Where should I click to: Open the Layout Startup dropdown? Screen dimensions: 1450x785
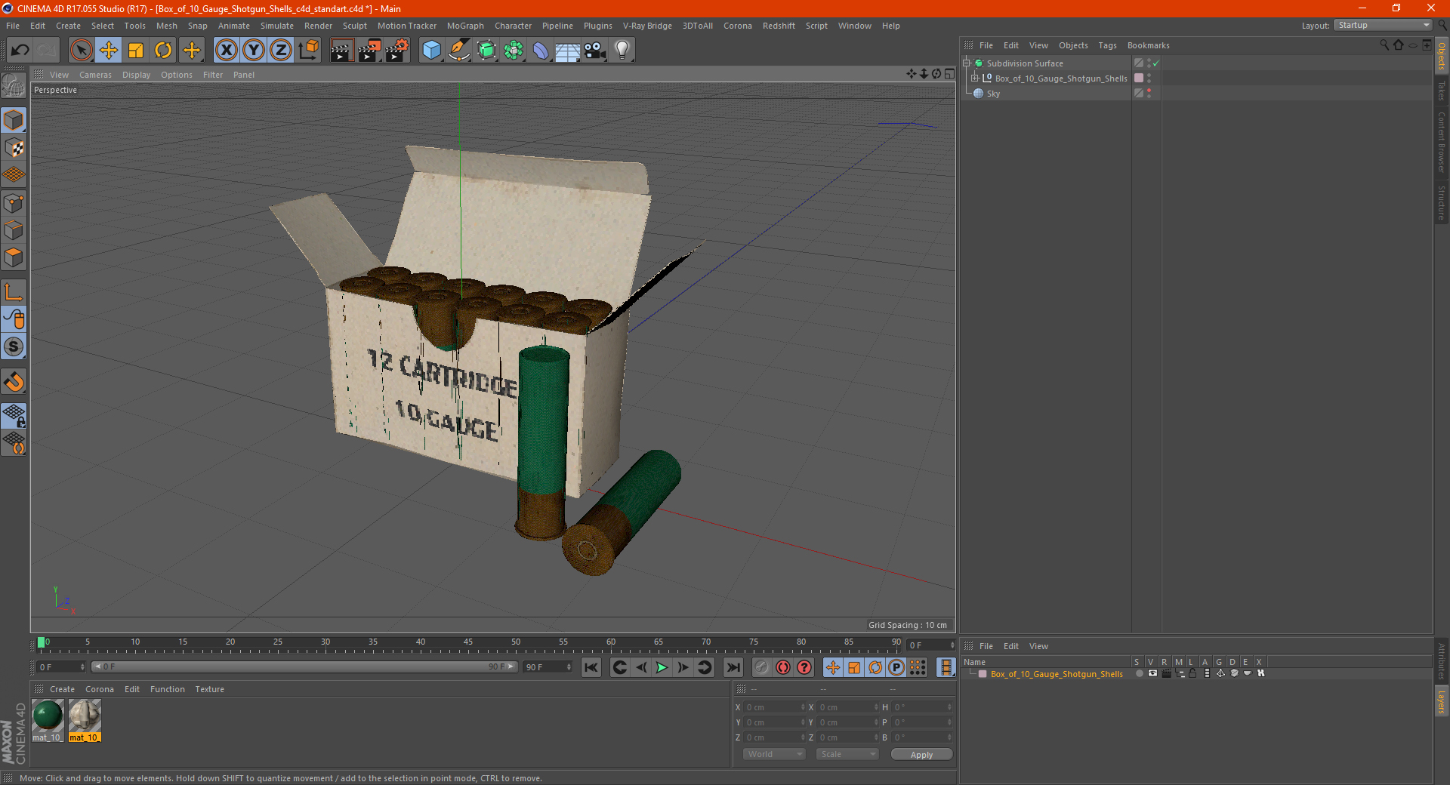[1383, 25]
